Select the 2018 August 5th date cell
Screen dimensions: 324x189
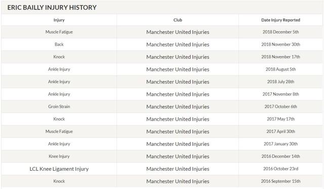(x=280, y=69)
